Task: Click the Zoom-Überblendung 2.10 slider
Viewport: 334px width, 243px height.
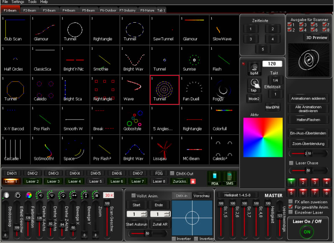Action: [x=308, y=153]
